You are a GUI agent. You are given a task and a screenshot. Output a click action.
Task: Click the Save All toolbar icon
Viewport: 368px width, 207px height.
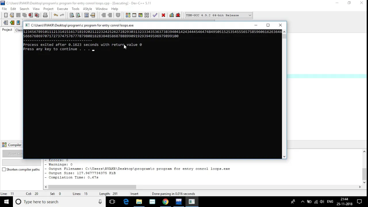pyautogui.click(x=24, y=15)
